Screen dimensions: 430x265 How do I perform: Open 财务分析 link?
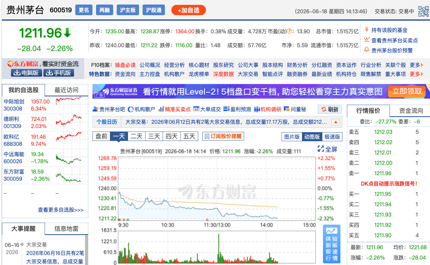[x=297, y=65]
